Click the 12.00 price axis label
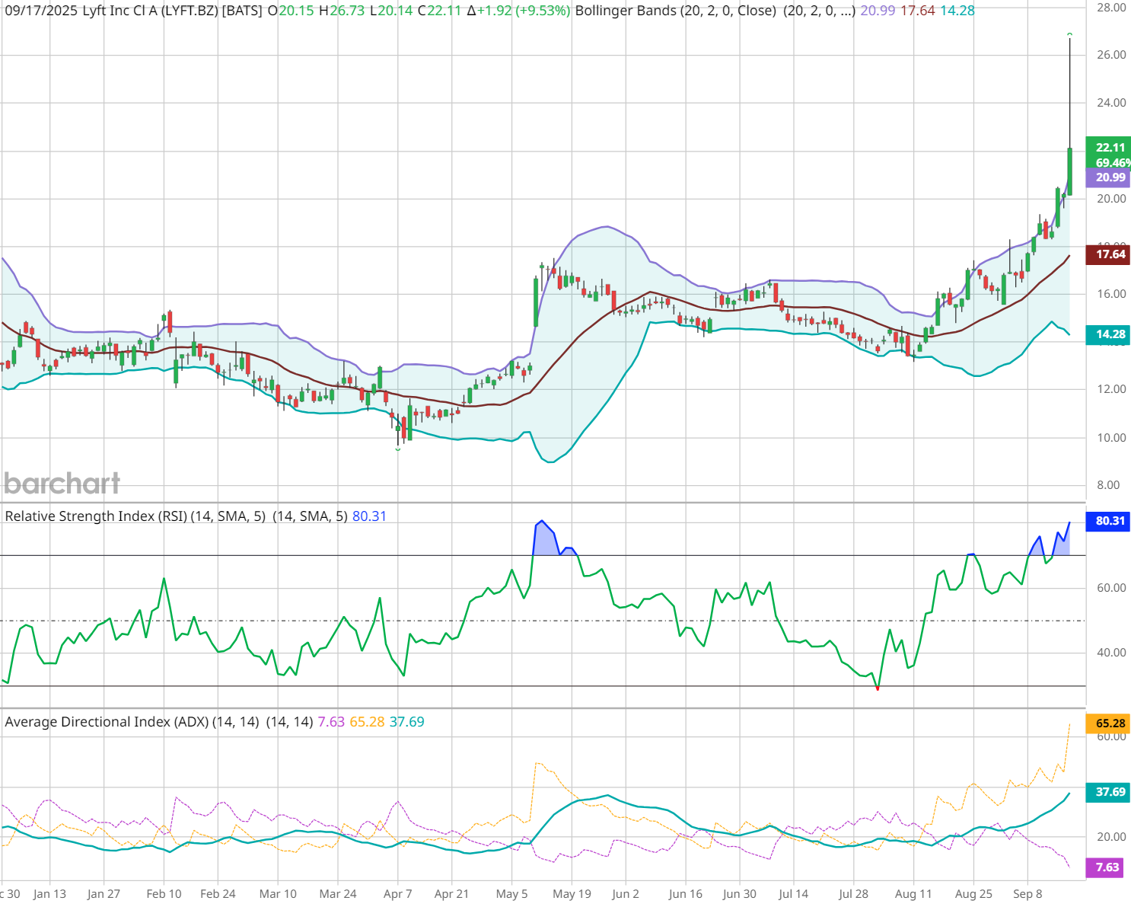 click(1111, 389)
